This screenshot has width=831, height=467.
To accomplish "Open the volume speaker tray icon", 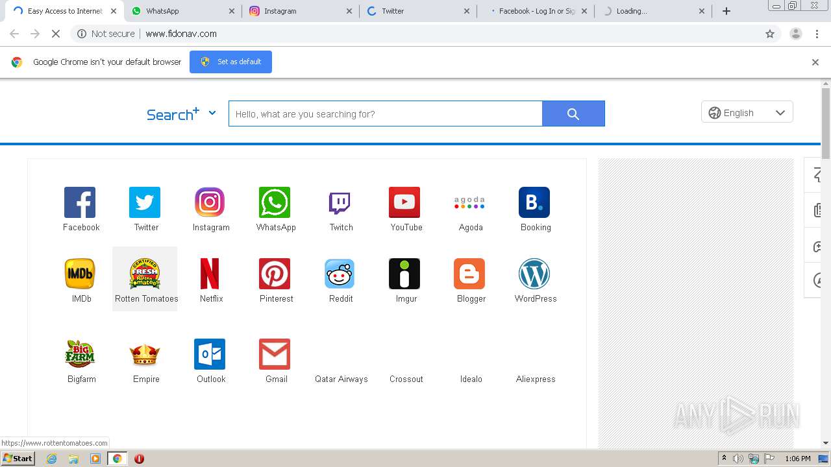I will point(738,459).
